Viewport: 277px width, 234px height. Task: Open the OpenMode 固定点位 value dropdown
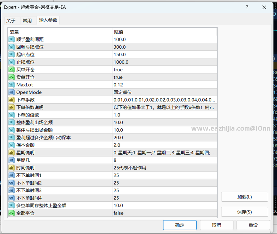(x=165, y=92)
